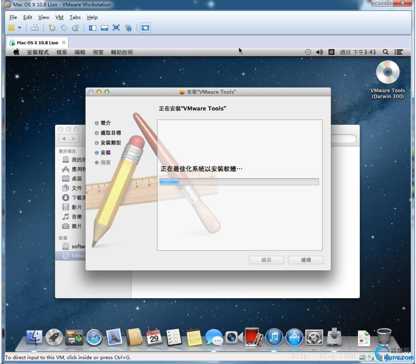Enter full screen mode icon

(x=116, y=28)
